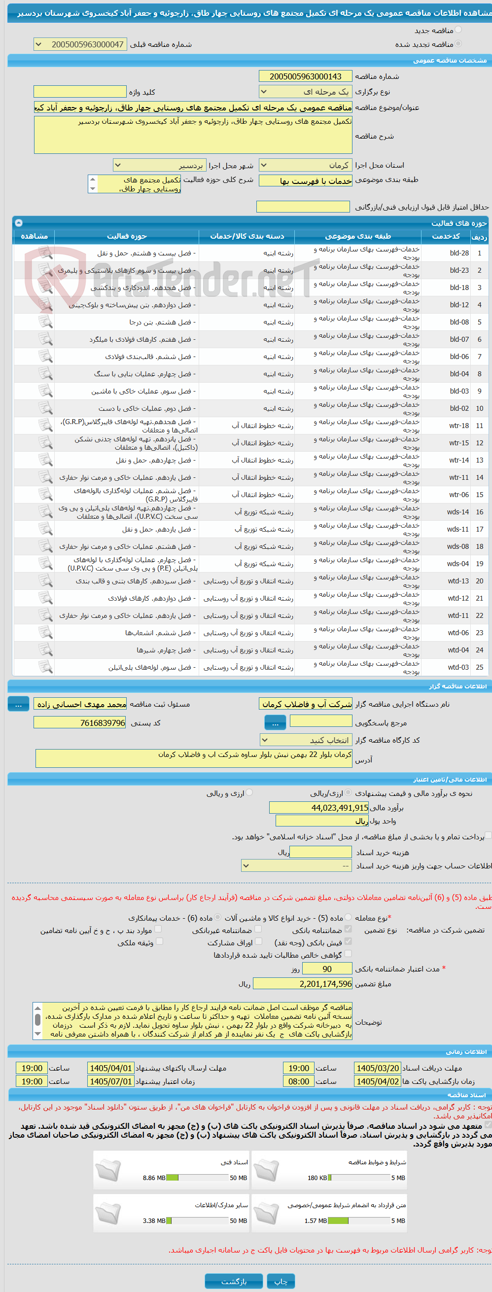This screenshot has height=1292, width=492.
Task: Click ellipsis button beside مرجع پاسخگویی
Action: tap(276, 723)
